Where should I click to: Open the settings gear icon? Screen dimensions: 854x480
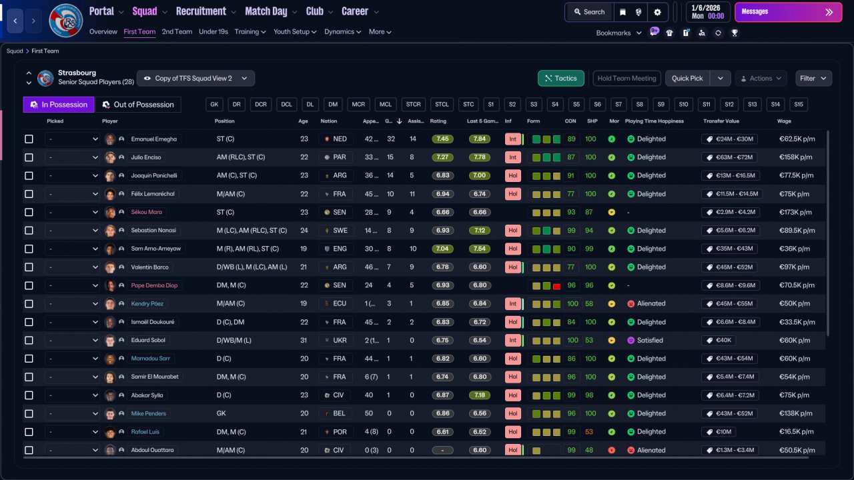657,12
